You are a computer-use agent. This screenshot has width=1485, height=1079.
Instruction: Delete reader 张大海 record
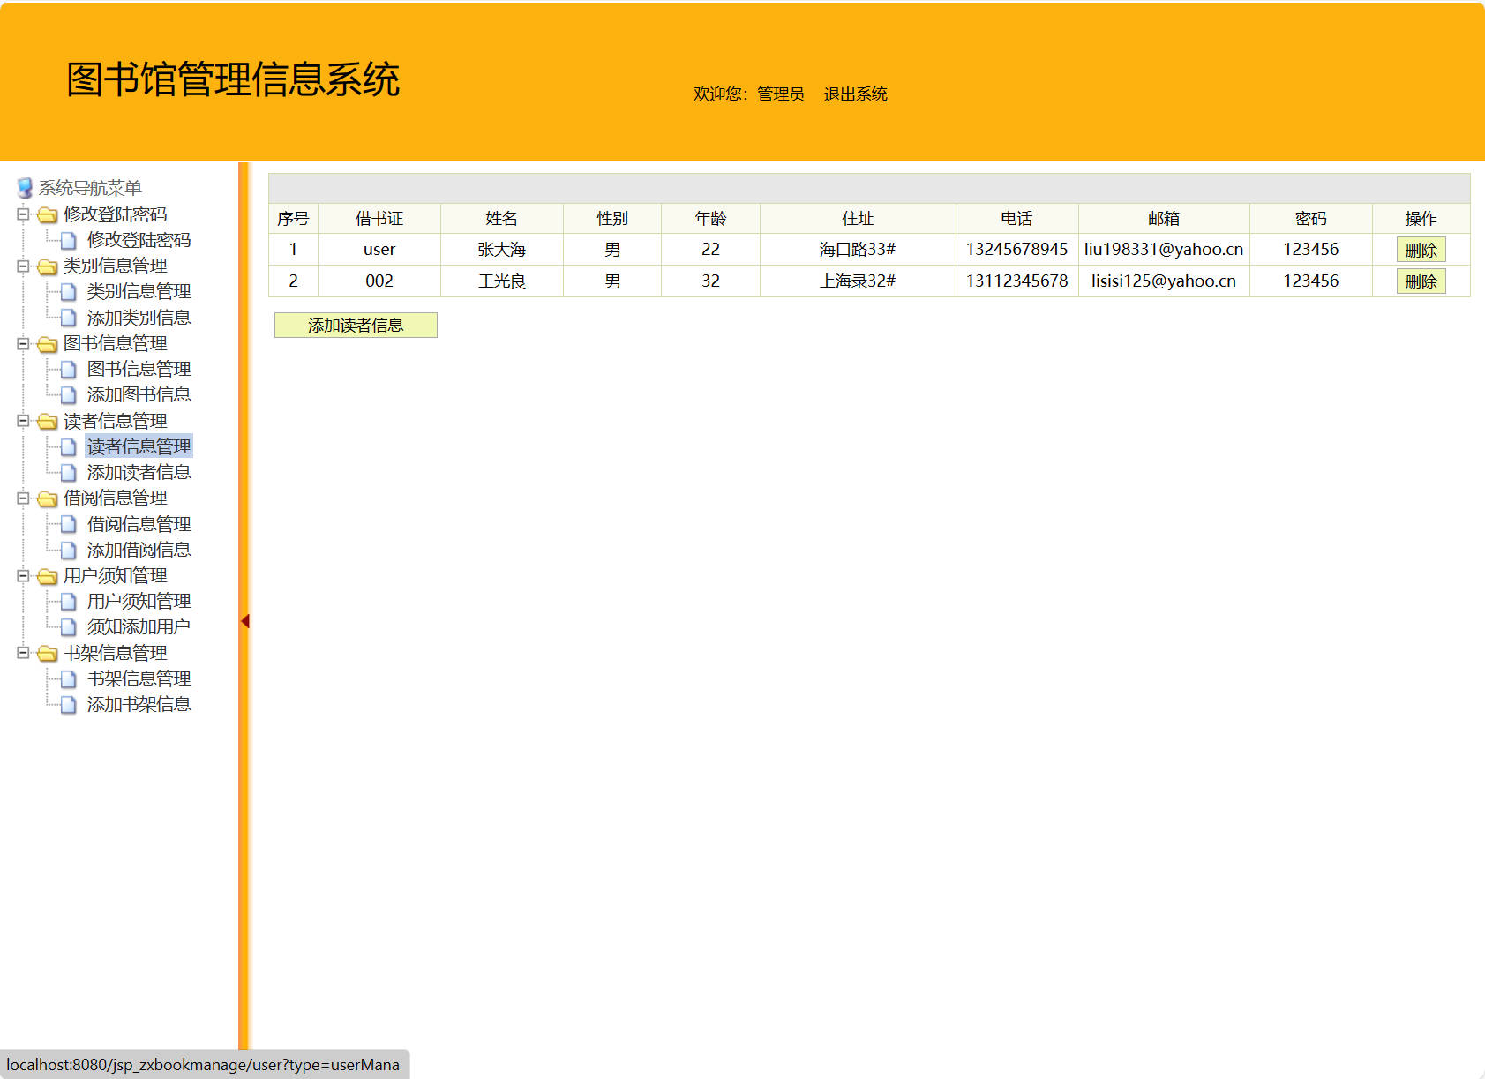tap(1421, 250)
